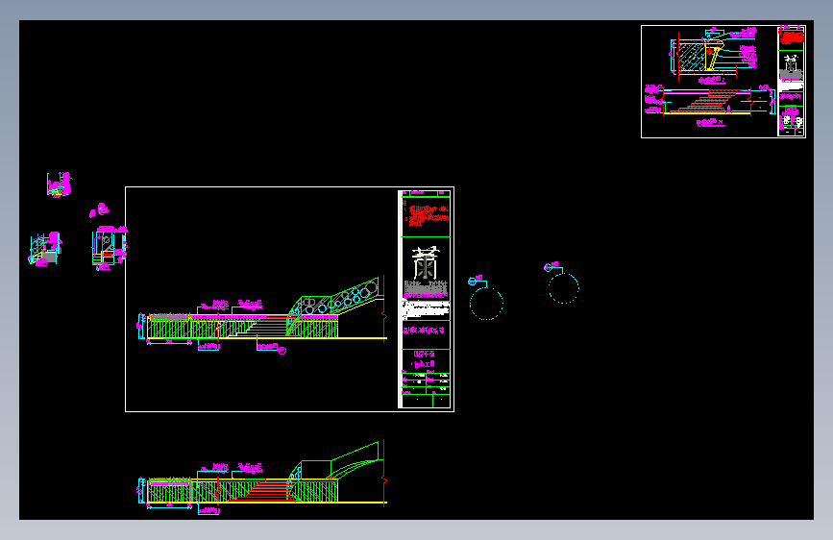Screen dimensions: 833x540
Task: Select the topmost small detail drawing at far left
Action: 59,184
